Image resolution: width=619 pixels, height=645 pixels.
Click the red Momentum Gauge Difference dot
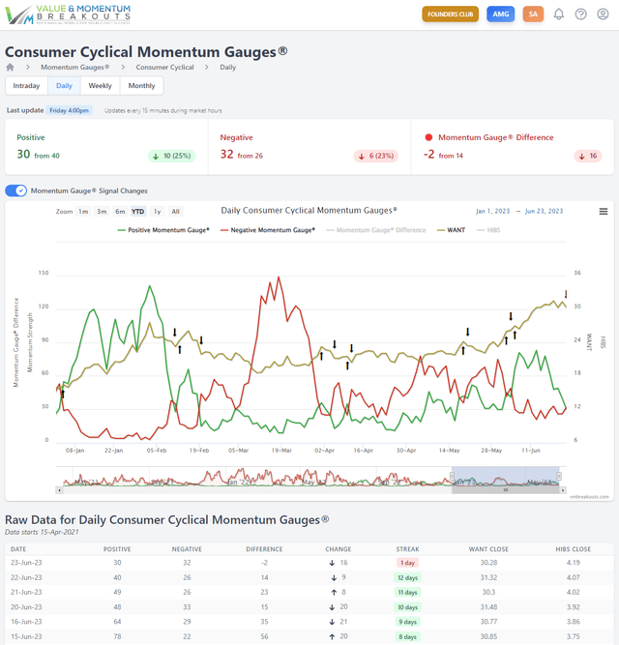coord(428,137)
